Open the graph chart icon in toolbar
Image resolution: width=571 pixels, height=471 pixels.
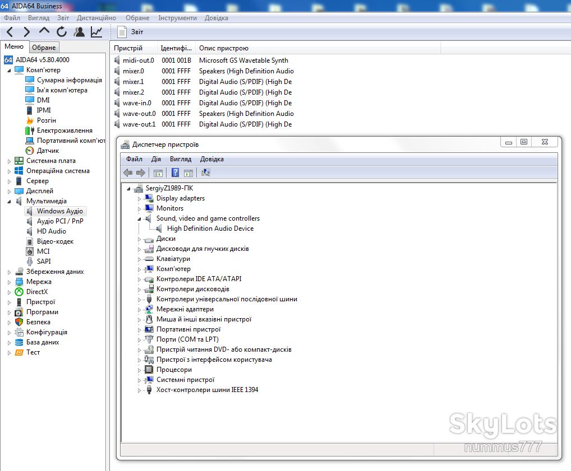96,32
